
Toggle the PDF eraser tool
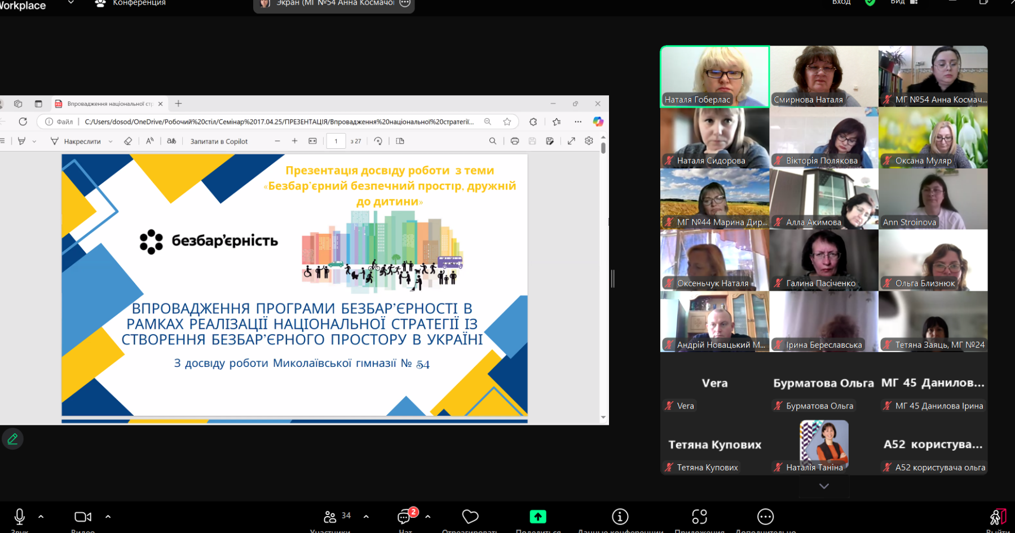point(128,141)
